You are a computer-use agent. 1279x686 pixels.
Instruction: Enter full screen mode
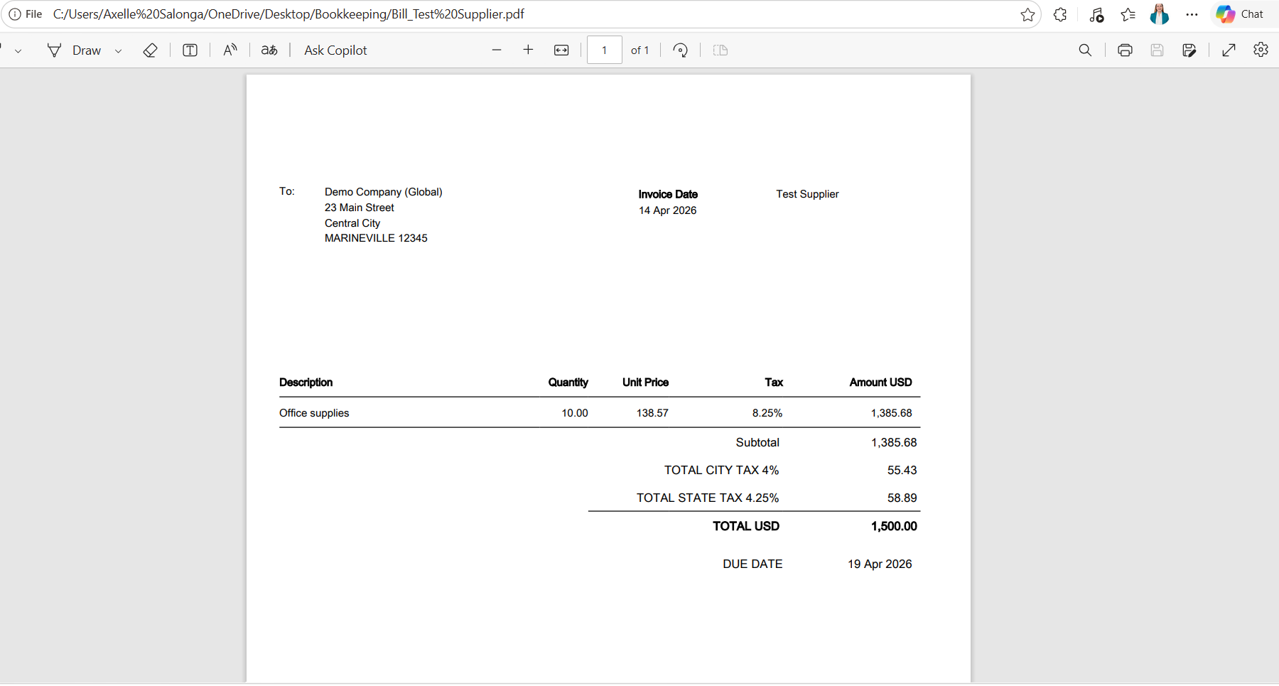pyautogui.click(x=1229, y=50)
